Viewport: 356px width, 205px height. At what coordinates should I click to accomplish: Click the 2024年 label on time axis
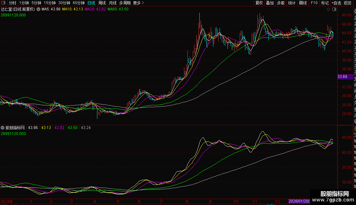click(x=7, y=201)
